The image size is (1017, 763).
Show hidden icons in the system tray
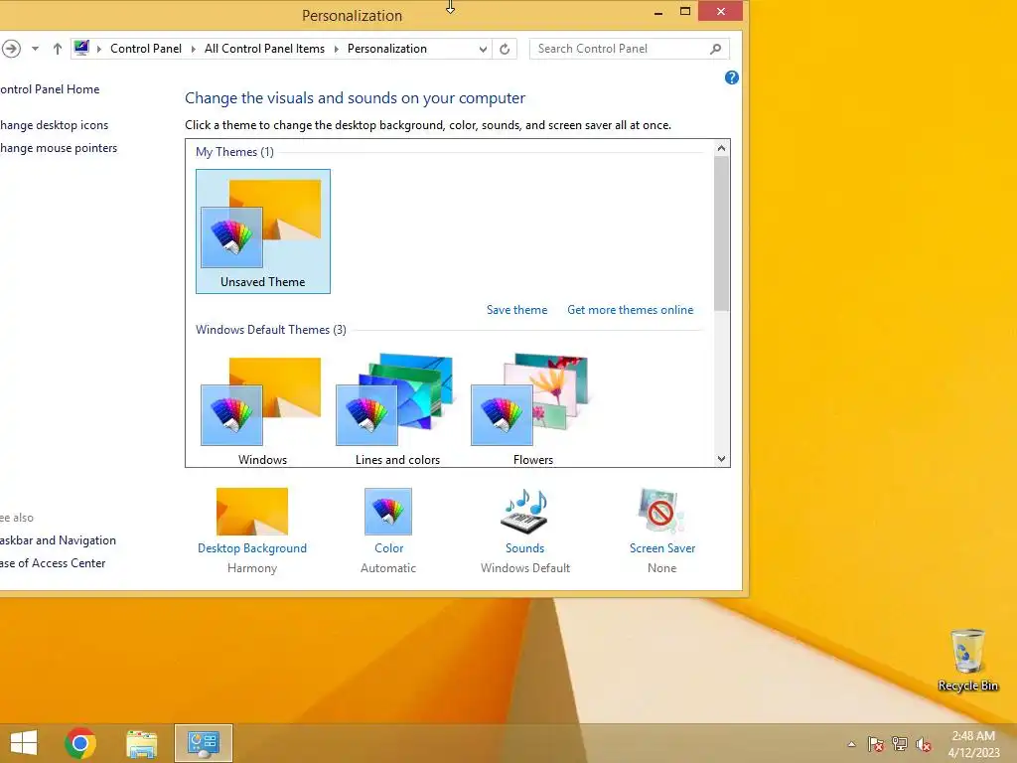pos(851,744)
